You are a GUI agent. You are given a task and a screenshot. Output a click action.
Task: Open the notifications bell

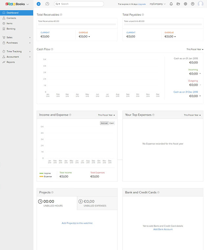click(171, 4)
